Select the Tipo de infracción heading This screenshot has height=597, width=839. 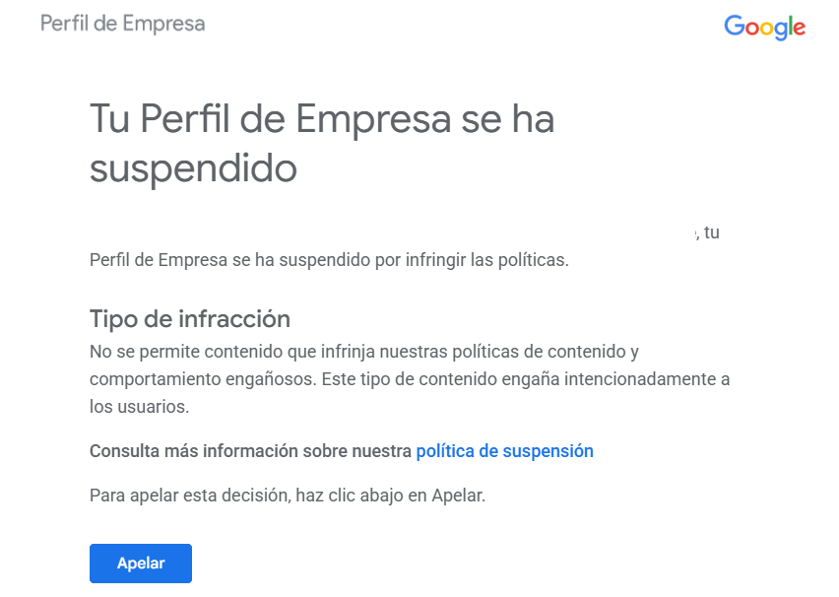click(190, 318)
